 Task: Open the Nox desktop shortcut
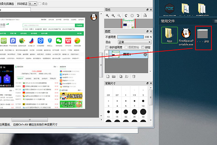pos(170,9)
